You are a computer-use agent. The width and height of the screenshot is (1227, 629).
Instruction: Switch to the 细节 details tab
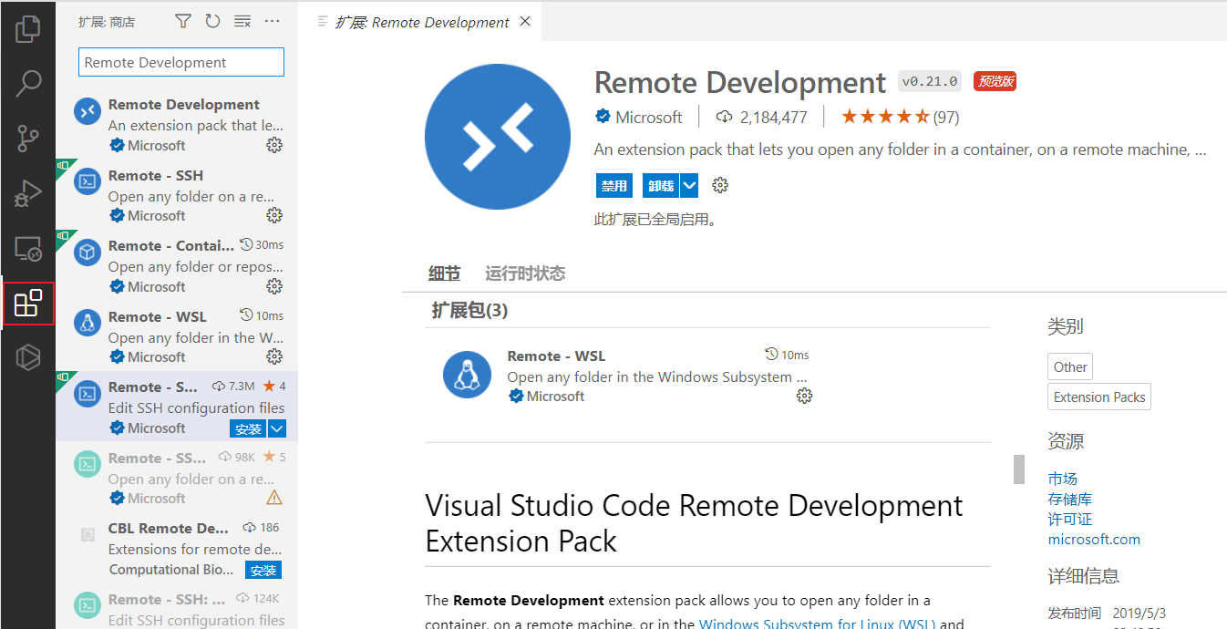(x=445, y=273)
